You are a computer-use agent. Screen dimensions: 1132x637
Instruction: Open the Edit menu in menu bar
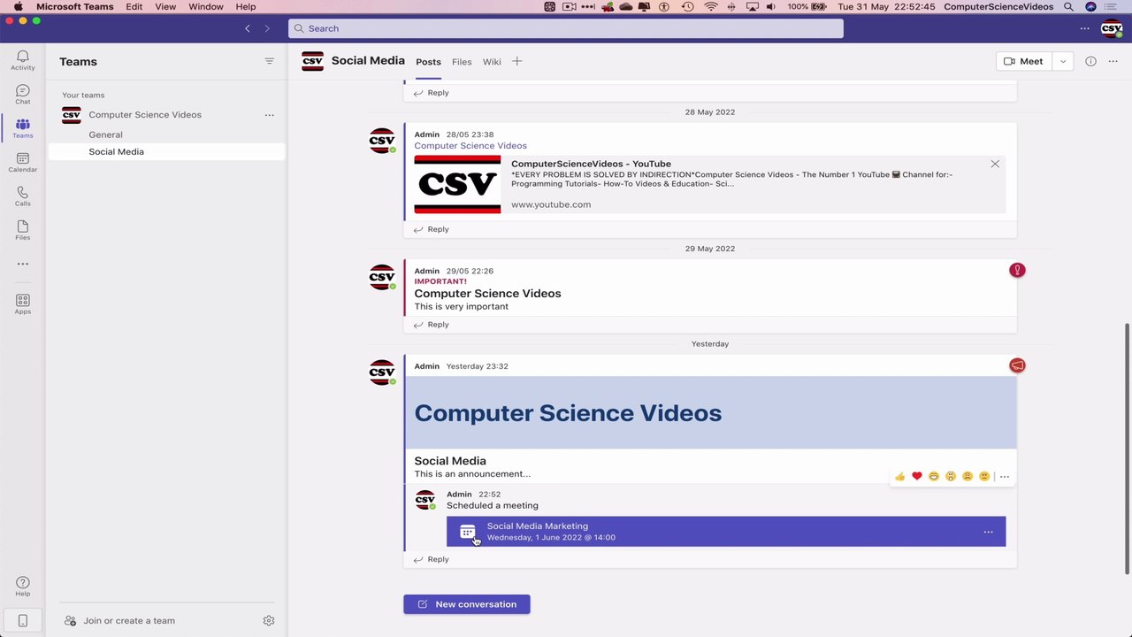click(134, 7)
